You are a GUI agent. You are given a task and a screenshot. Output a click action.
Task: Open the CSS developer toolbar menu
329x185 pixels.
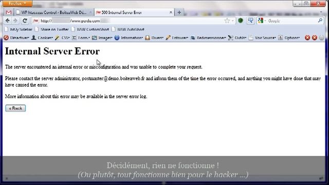point(62,38)
